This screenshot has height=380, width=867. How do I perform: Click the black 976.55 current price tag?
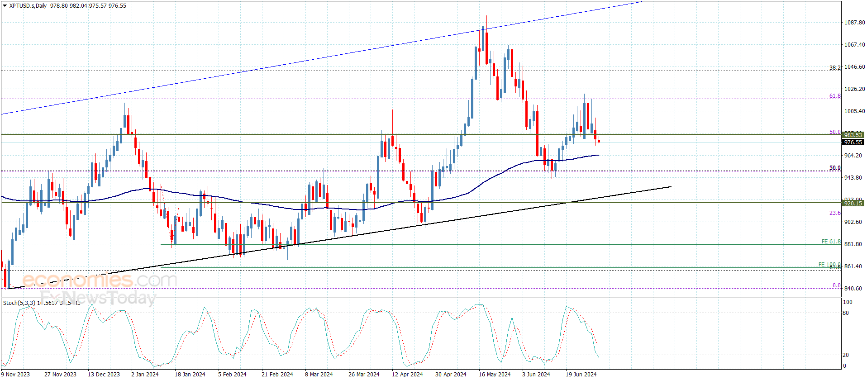click(x=853, y=142)
